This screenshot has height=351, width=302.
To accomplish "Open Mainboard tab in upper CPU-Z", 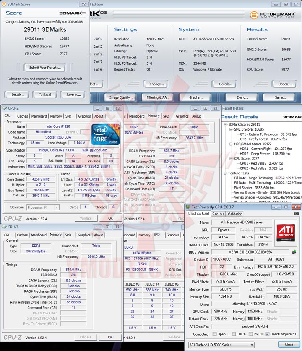I will (x=39, y=116).
